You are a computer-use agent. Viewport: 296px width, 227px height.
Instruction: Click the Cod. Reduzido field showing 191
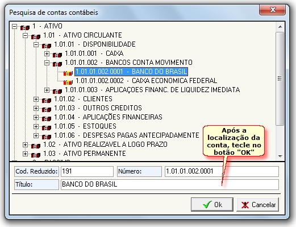pyautogui.click(x=87, y=171)
